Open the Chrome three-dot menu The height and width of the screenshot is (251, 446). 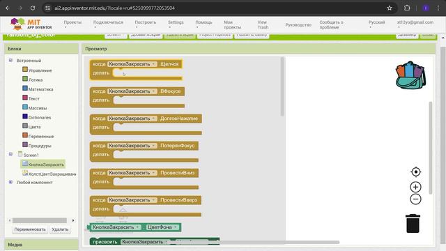438,8
